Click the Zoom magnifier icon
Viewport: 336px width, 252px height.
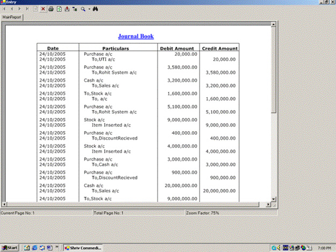[x=83, y=9]
